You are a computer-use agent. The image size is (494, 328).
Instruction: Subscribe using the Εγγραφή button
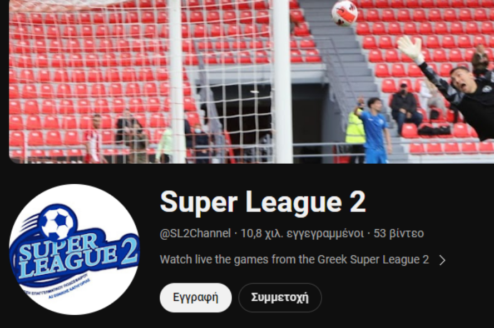tap(196, 297)
